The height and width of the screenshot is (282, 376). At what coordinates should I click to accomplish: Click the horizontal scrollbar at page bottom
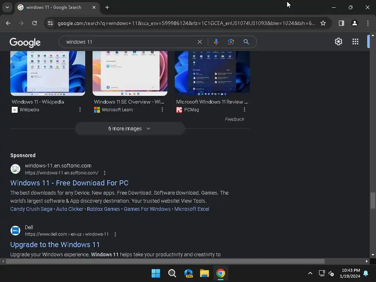pyautogui.click(x=166, y=261)
